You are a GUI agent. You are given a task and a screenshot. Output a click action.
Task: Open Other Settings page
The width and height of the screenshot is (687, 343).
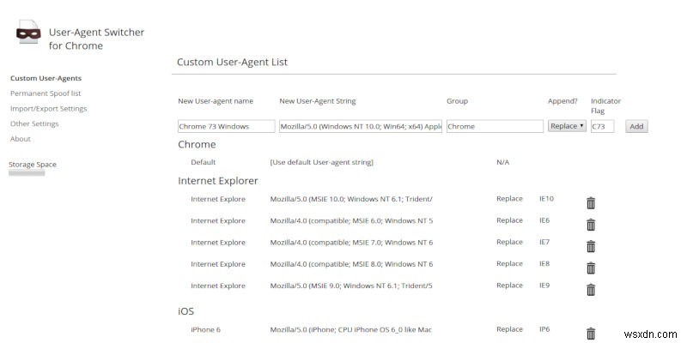click(34, 123)
